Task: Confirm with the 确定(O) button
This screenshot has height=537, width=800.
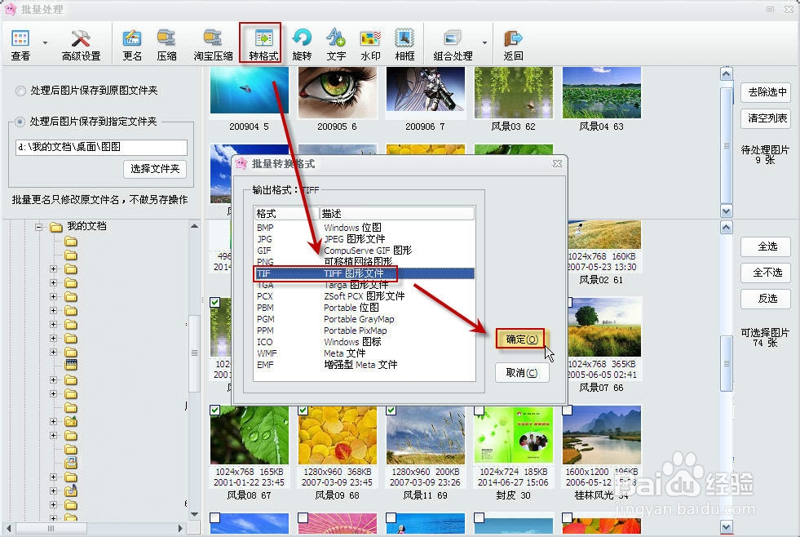Action: pos(521,340)
